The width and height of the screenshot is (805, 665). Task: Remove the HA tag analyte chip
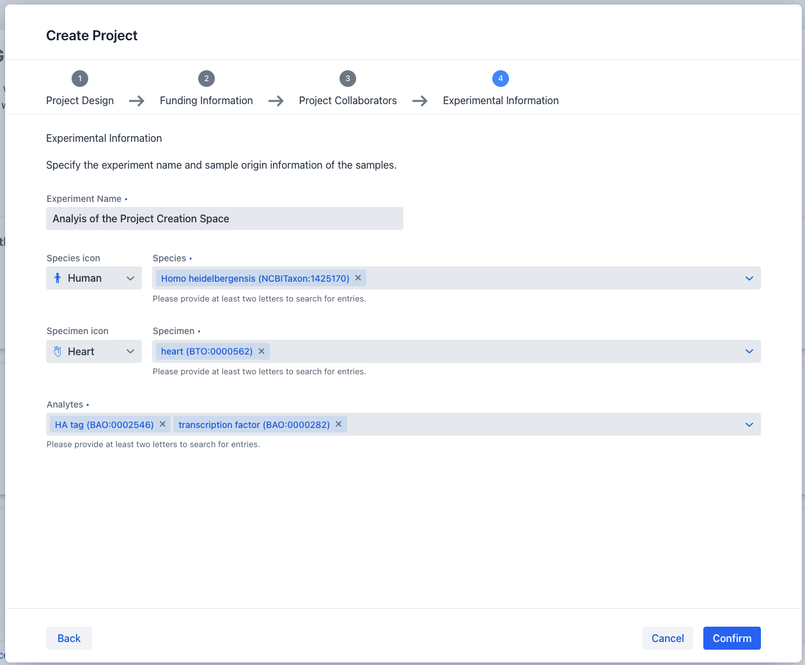162,424
